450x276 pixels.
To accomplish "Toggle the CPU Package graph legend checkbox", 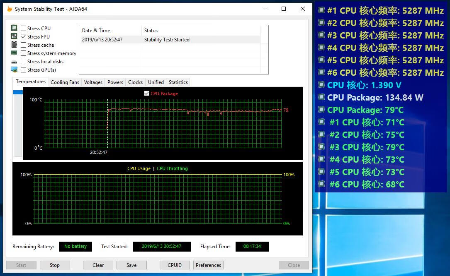I will (147, 94).
